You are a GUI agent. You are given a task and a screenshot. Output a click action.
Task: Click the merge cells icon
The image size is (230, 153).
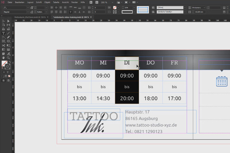pyautogui.click(x=109, y=8)
